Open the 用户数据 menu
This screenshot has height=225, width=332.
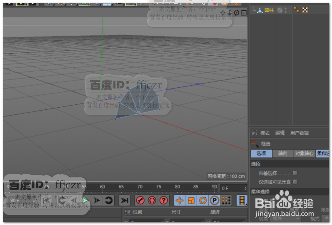pos(299,133)
